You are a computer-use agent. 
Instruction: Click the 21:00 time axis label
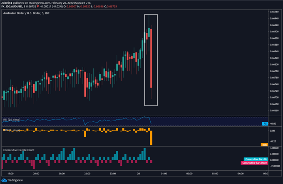pyautogui.click(x=62, y=174)
